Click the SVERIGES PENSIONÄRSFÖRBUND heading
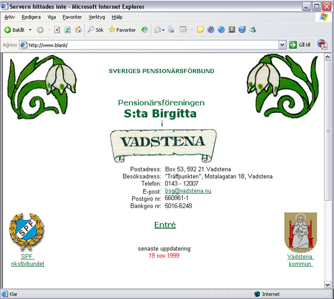This screenshot has height=299, width=334. [x=161, y=71]
